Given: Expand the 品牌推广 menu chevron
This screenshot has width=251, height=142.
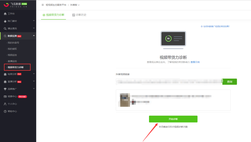Looking at the screenshot, I should click(34, 89).
